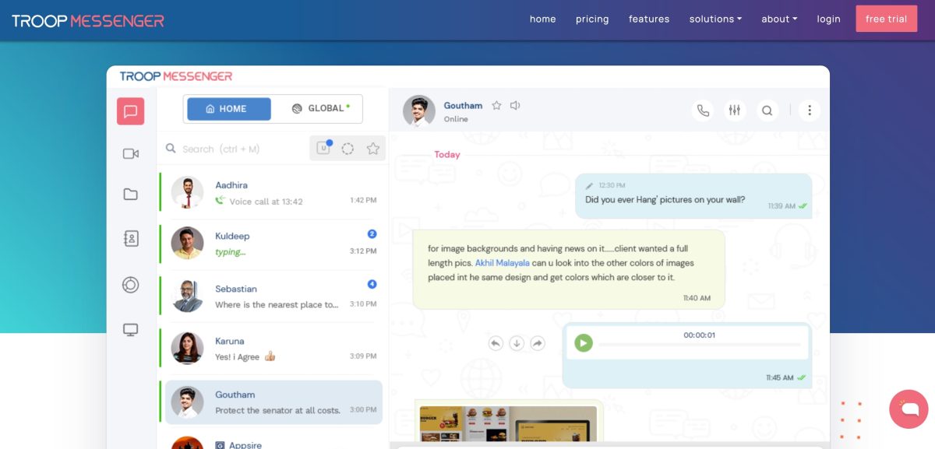Play the audio message

pyautogui.click(x=583, y=343)
